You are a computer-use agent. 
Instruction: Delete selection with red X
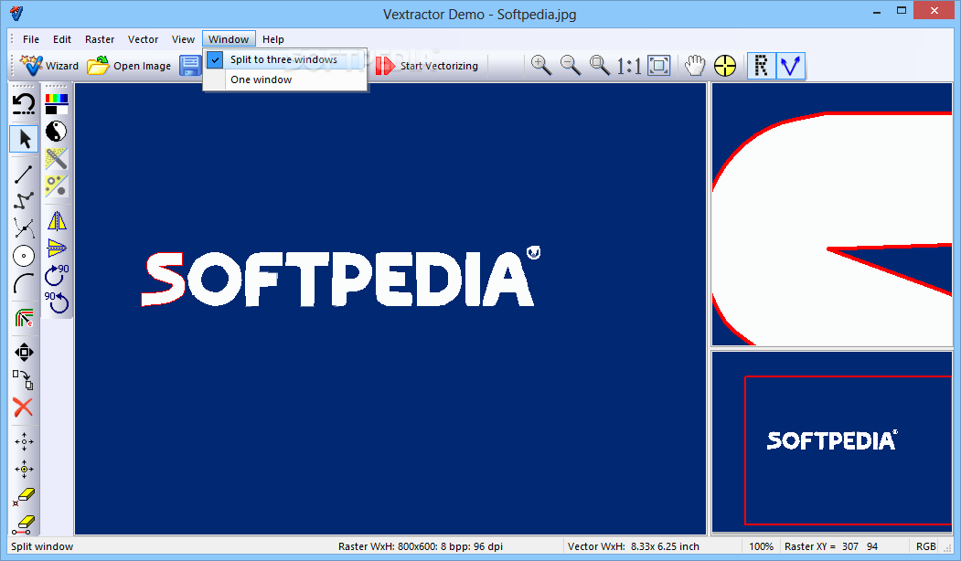pyautogui.click(x=23, y=408)
